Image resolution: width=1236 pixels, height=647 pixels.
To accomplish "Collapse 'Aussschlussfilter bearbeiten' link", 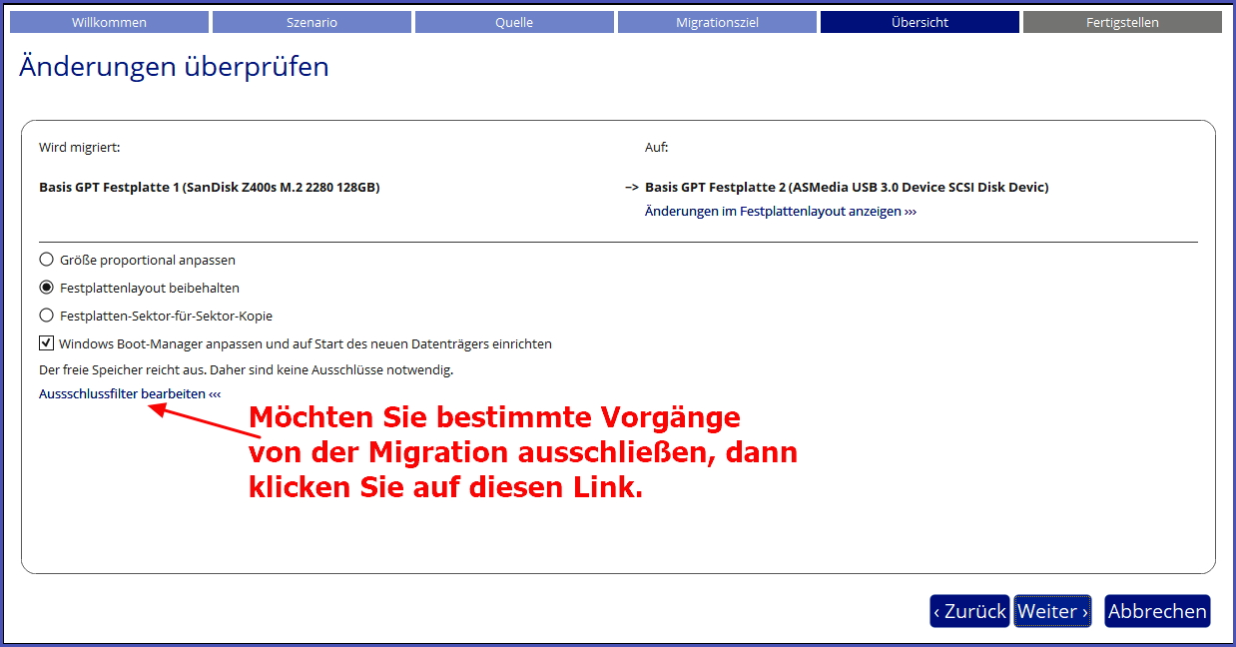I will (x=129, y=394).
